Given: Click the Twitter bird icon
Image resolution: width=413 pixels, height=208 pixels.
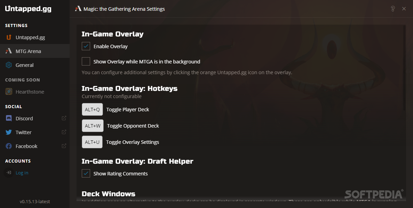Looking at the screenshot, I should click(9, 132).
